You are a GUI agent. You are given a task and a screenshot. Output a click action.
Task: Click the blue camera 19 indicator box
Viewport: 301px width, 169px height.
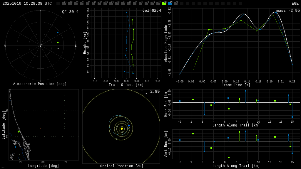pos(170,4)
